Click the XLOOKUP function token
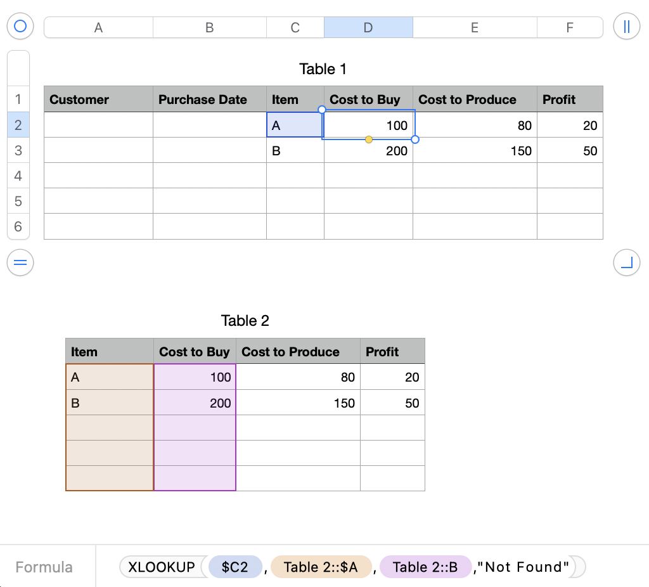The height and width of the screenshot is (587, 649). 162,567
